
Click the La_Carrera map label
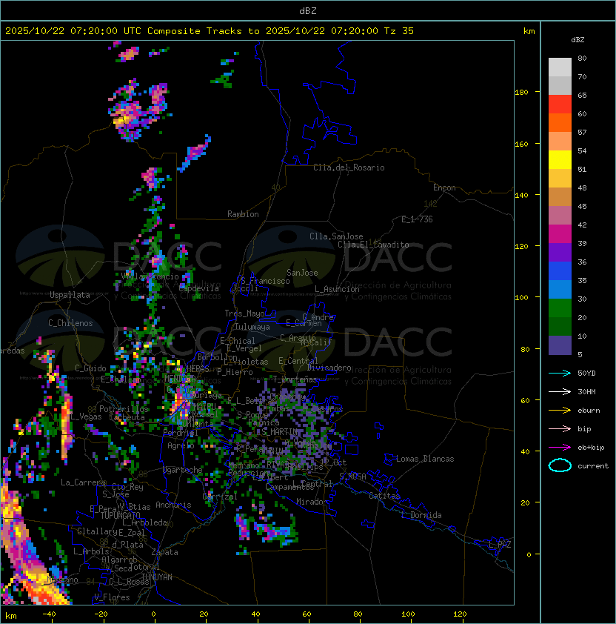coord(83,482)
